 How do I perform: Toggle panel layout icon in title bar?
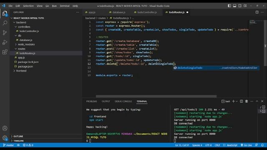click(234, 6)
